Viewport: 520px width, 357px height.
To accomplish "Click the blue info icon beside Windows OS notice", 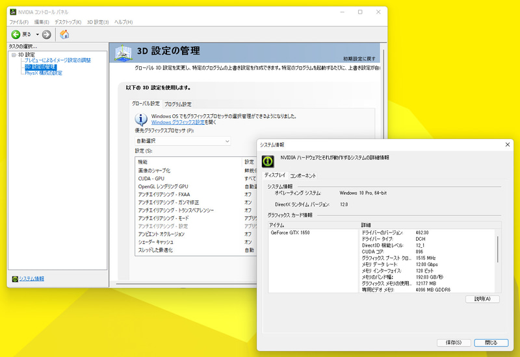I will 141,119.
